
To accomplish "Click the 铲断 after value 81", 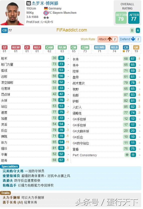I will [133, 101].
